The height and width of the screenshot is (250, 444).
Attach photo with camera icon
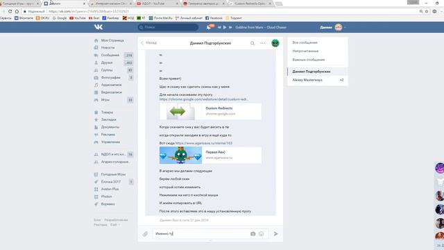coord(253,234)
